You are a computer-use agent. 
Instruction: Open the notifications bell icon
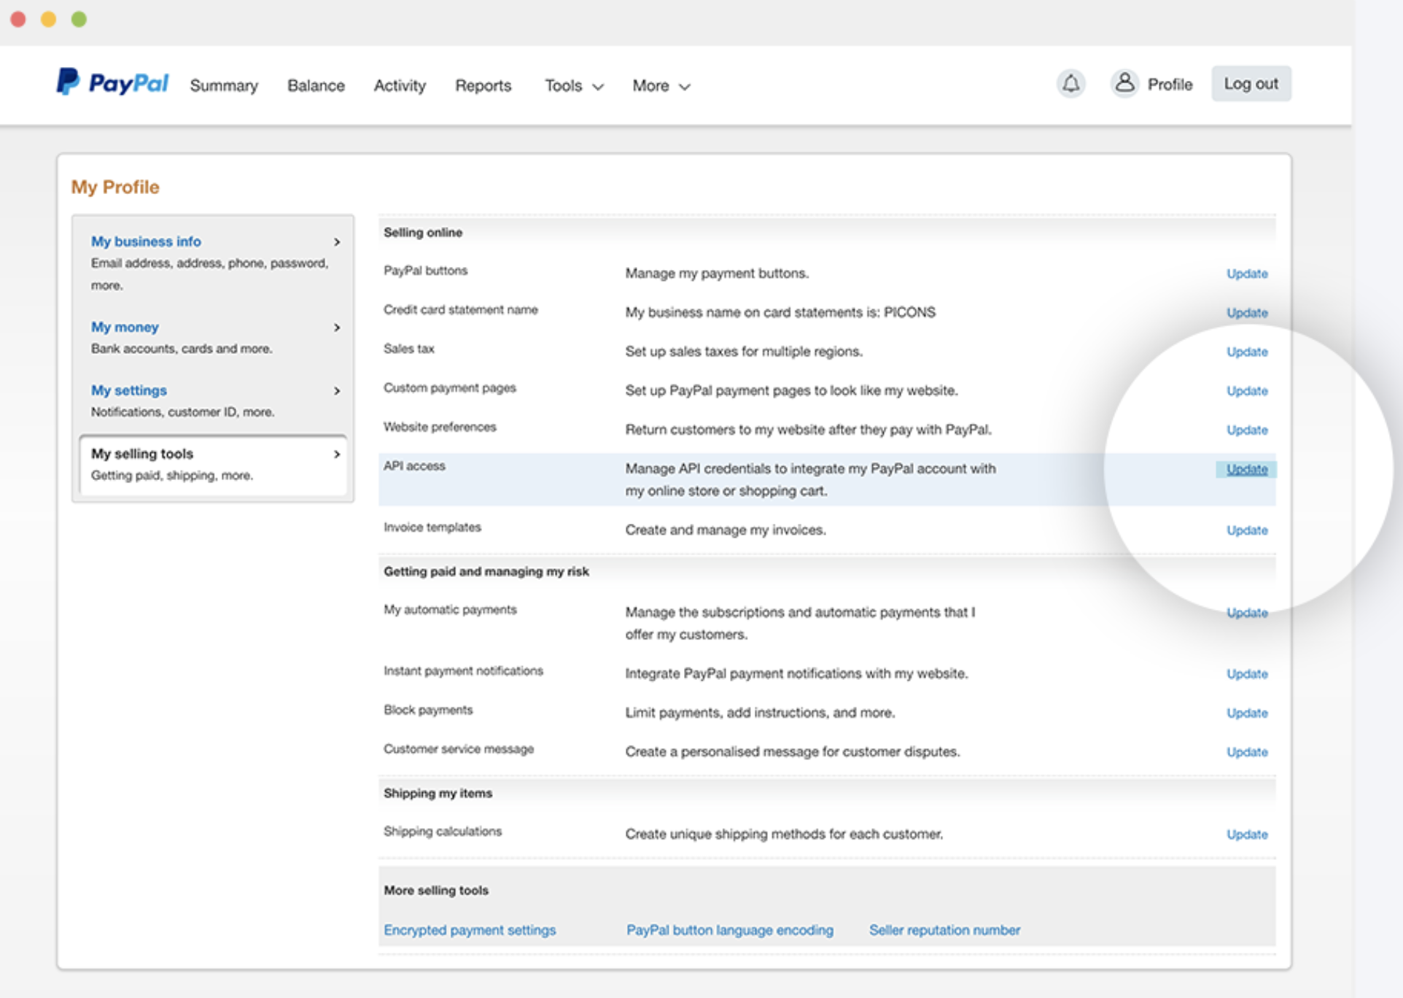(x=1070, y=84)
